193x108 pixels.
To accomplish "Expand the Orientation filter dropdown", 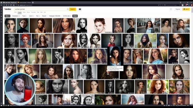I will pyautogui.click(x=16, y=16).
